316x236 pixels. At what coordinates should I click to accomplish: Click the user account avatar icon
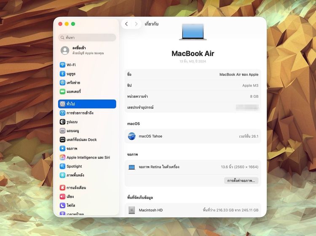tap(65, 51)
